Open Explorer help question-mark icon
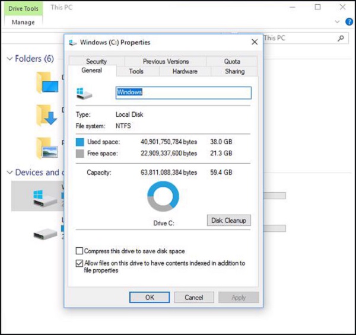The height and width of the screenshot is (335, 356). click(x=349, y=22)
